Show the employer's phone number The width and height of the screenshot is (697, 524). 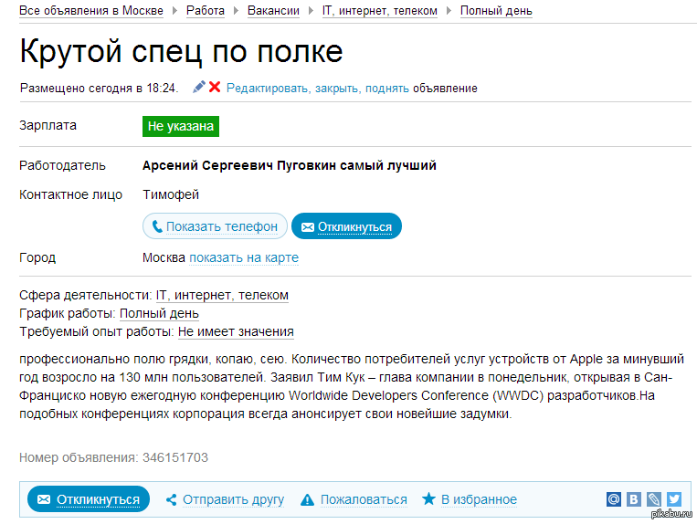pos(216,226)
